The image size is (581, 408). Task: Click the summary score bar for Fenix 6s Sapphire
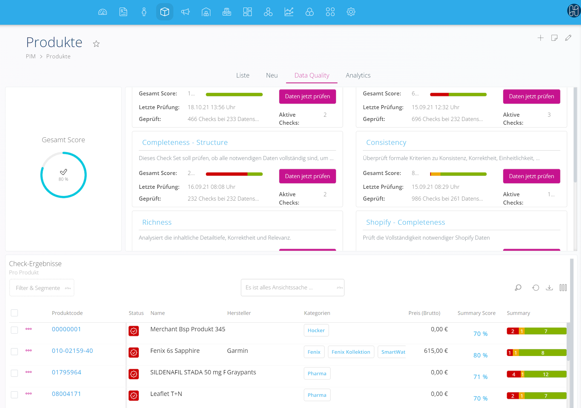click(536, 353)
